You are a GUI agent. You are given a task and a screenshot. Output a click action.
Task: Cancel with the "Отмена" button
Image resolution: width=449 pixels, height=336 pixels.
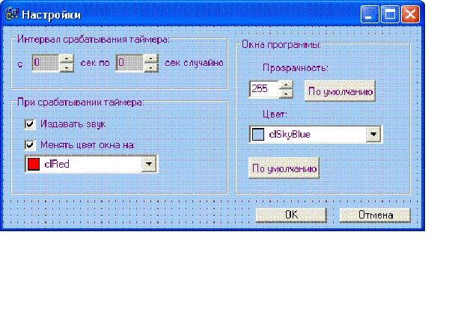click(x=375, y=215)
